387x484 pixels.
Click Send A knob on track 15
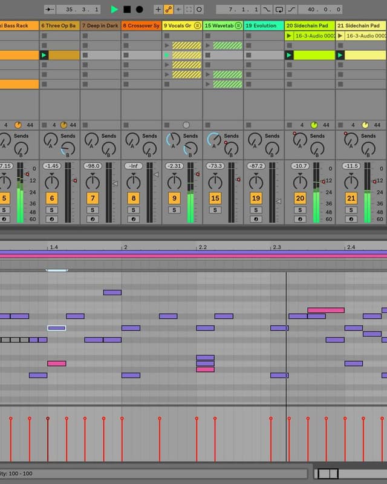(214, 140)
